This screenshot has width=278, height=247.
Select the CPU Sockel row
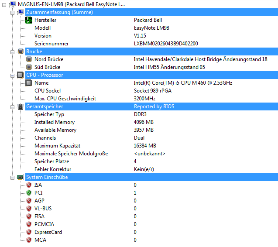pos(151,91)
